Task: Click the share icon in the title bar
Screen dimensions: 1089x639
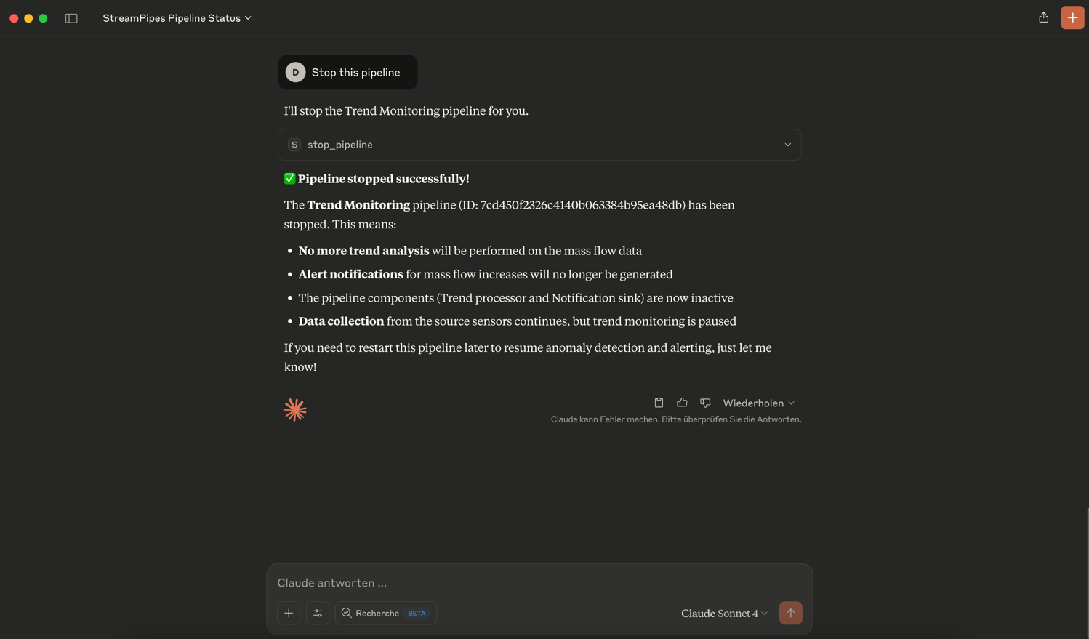Action: (1043, 17)
